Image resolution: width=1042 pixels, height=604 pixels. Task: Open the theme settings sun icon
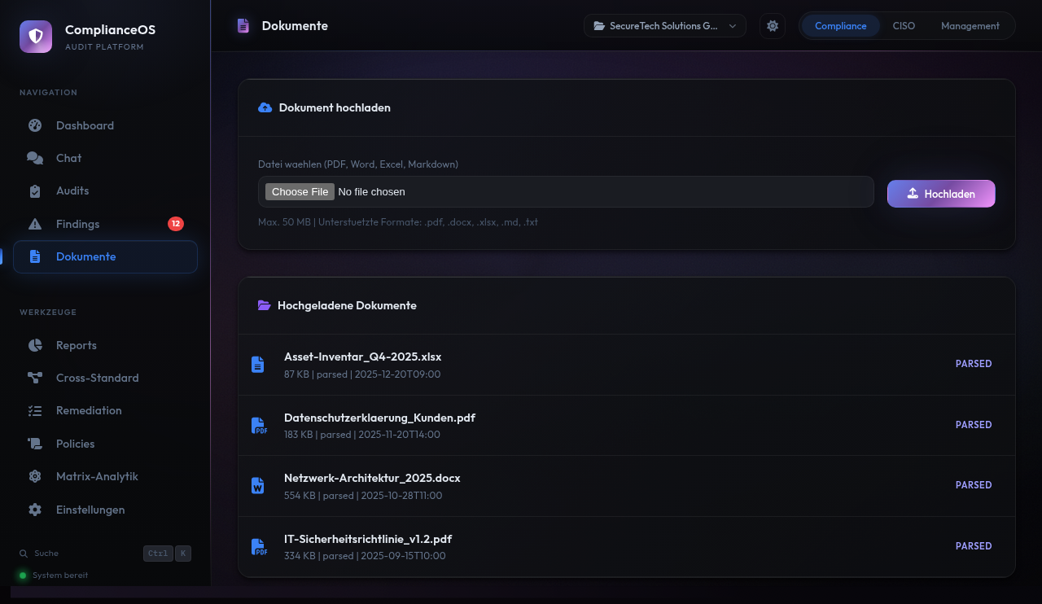(x=773, y=26)
